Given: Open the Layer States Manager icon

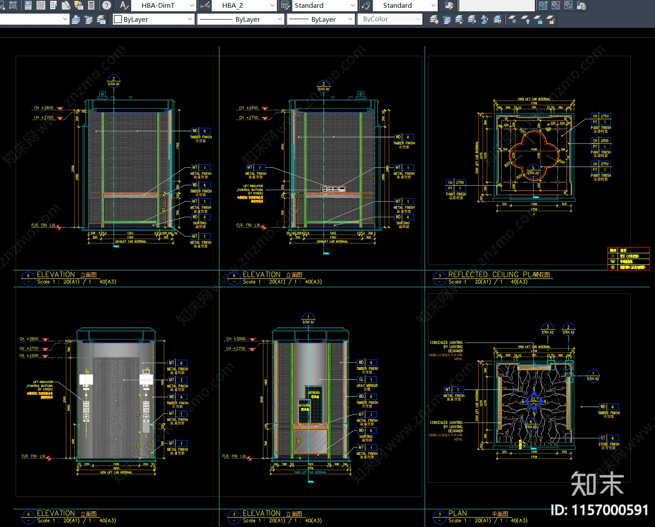Looking at the screenshot, I should 101,19.
